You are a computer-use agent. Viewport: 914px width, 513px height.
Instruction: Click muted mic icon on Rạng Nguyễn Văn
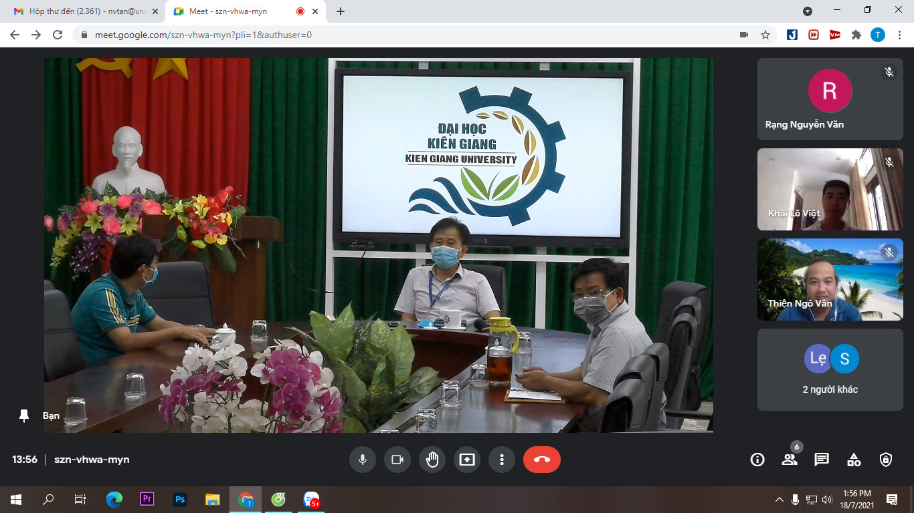point(889,72)
